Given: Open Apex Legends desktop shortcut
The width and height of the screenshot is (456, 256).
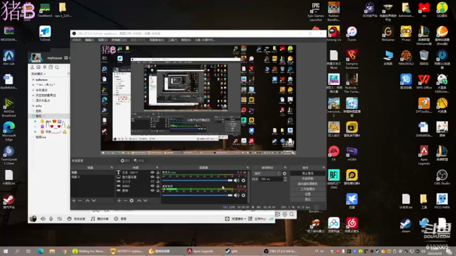Looking at the screenshot, I should pos(424,155).
